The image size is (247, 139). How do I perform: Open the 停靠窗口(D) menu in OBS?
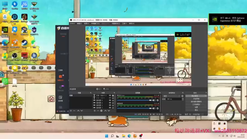click(x=95, y=23)
